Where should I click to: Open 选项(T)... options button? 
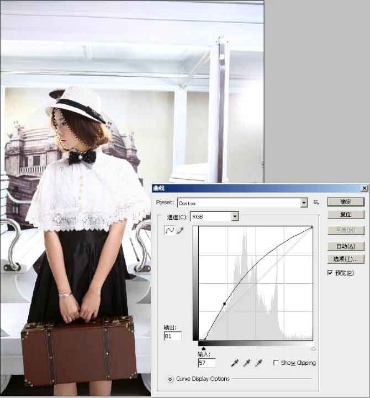pos(346,259)
